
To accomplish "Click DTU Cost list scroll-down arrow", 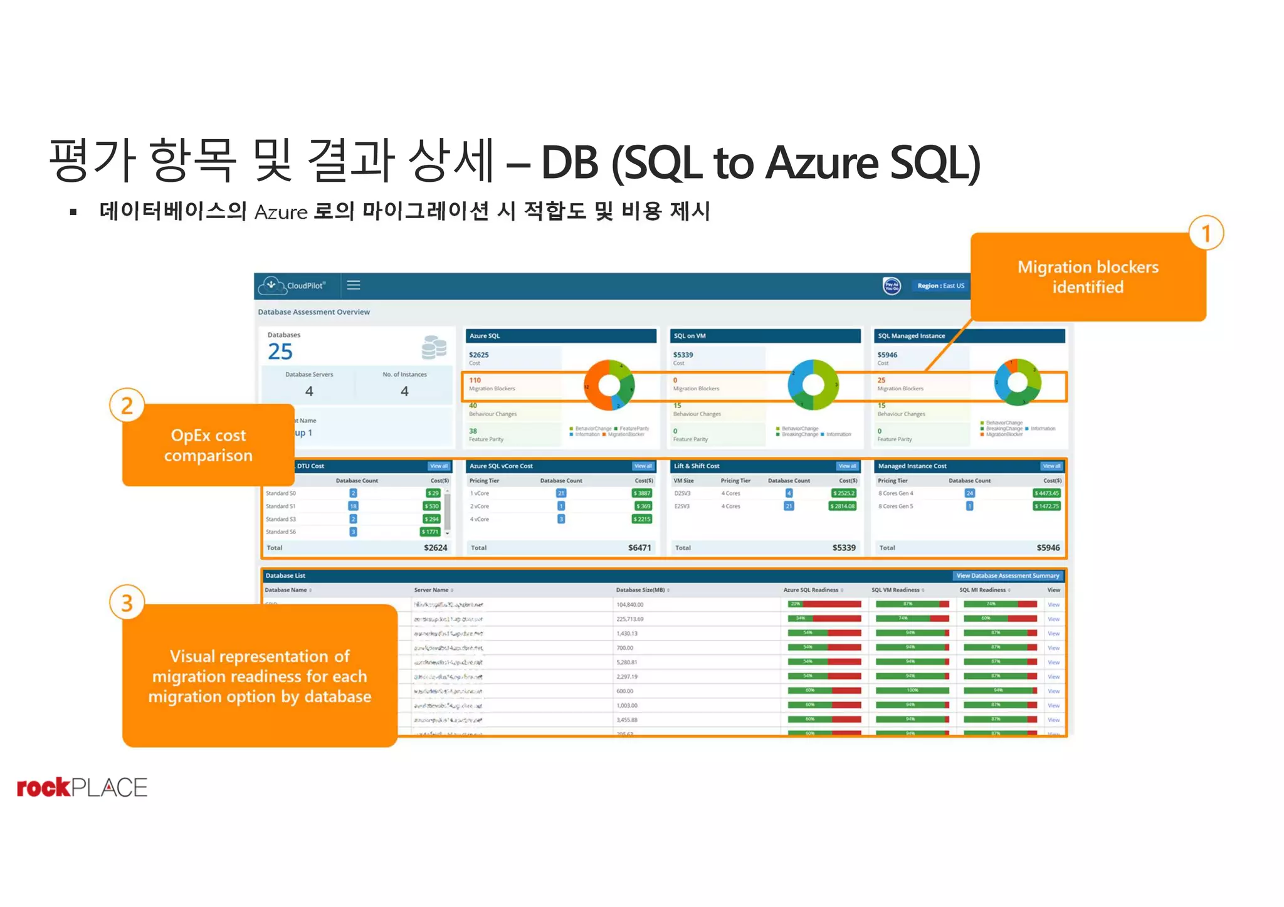I will (x=447, y=533).
